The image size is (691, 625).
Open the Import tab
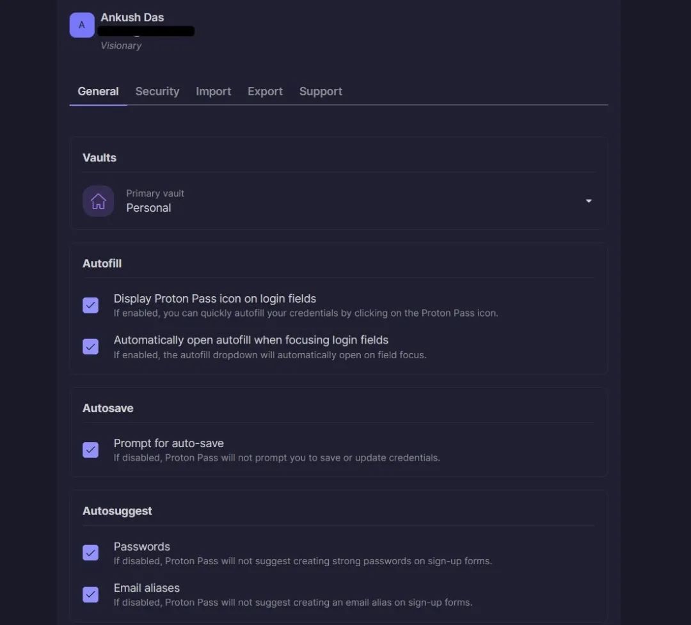(x=214, y=91)
